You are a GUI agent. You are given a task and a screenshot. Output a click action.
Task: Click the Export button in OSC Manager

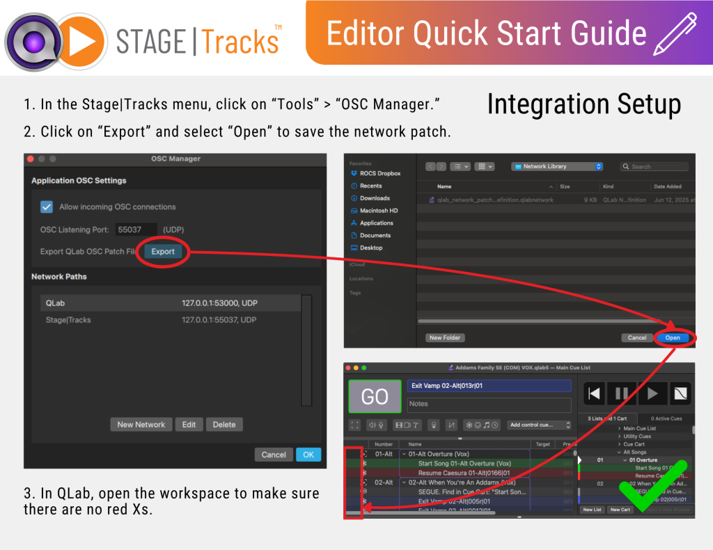point(163,252)
